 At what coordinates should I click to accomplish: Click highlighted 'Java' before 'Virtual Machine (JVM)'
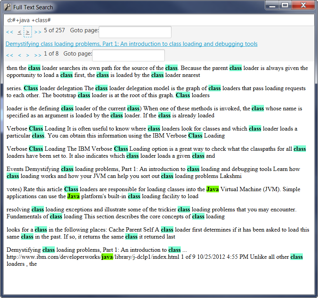(213, 189)
